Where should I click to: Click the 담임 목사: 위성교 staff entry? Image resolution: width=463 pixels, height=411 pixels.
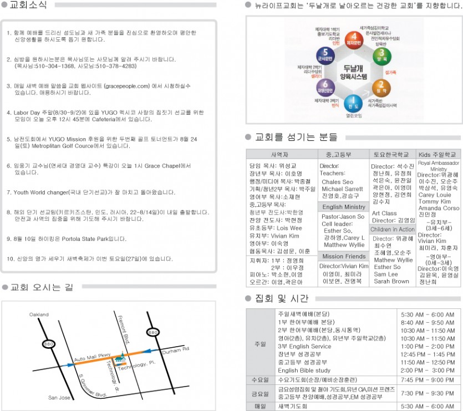tap(273, 166)
